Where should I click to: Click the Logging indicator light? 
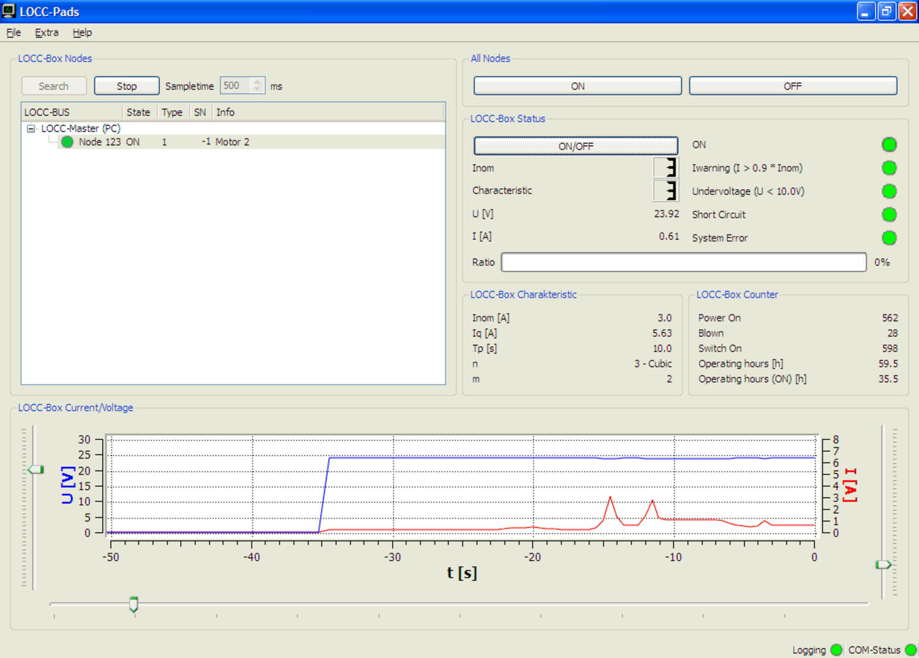coord(836,650)
